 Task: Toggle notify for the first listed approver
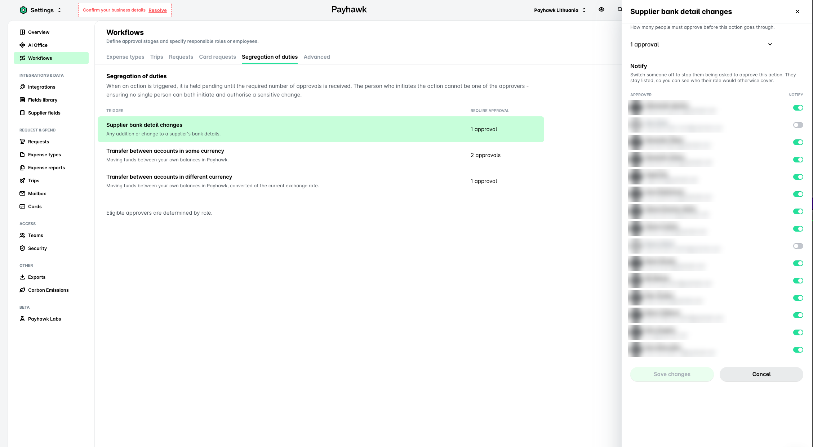[x=798, y=108]
